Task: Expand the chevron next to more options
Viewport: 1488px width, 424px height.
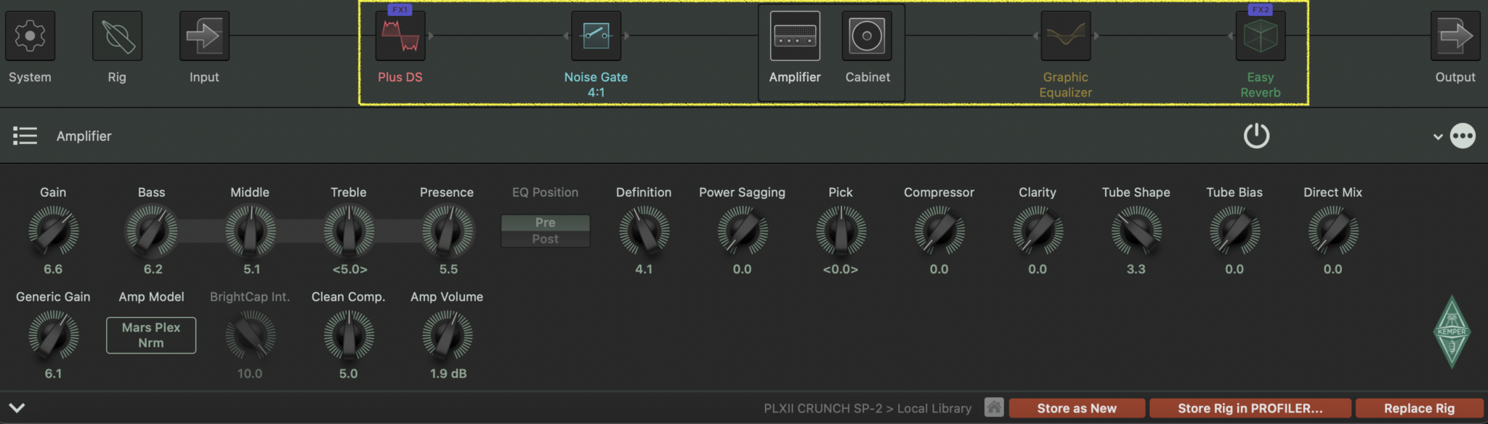Action: click(x=1437, y=136)
